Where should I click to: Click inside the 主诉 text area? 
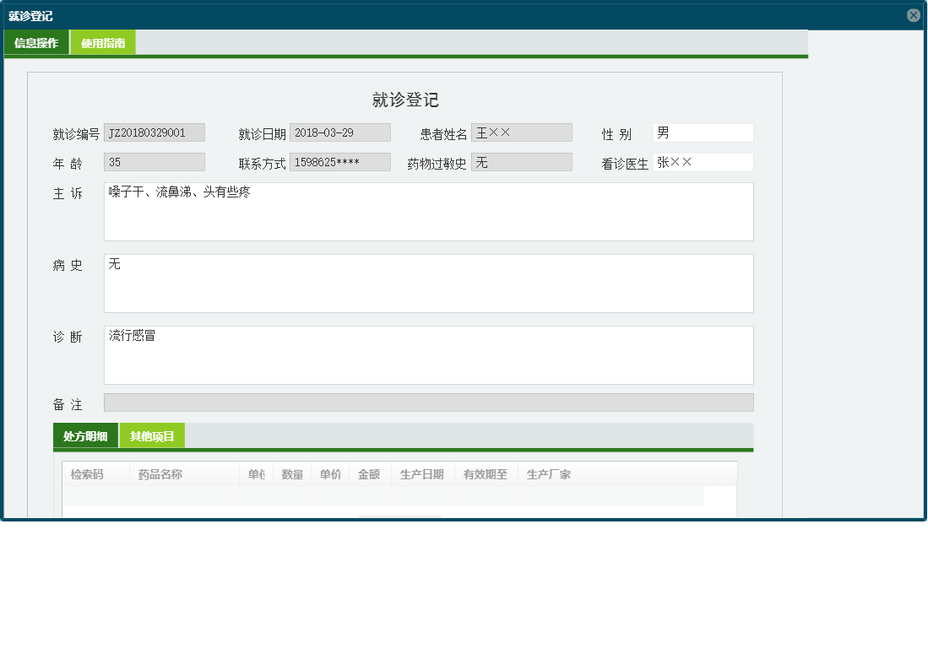[428, 211]
